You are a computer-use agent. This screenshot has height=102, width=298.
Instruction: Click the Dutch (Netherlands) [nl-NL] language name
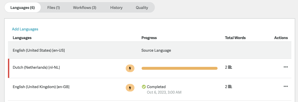tap(36, 67)
